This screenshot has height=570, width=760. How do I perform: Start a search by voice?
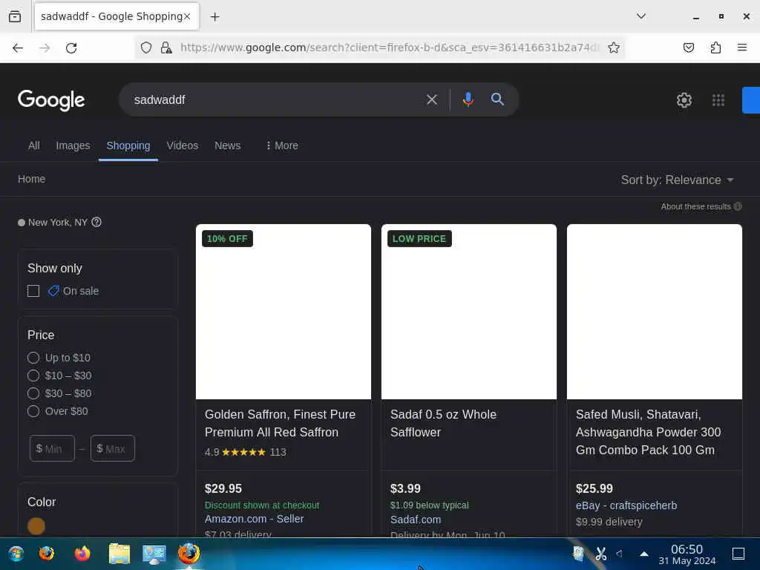click(x=468, y=99)
